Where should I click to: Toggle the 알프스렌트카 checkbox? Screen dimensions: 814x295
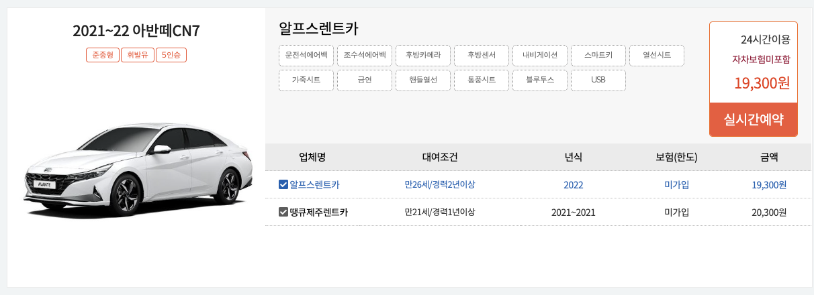click(283, 184)
